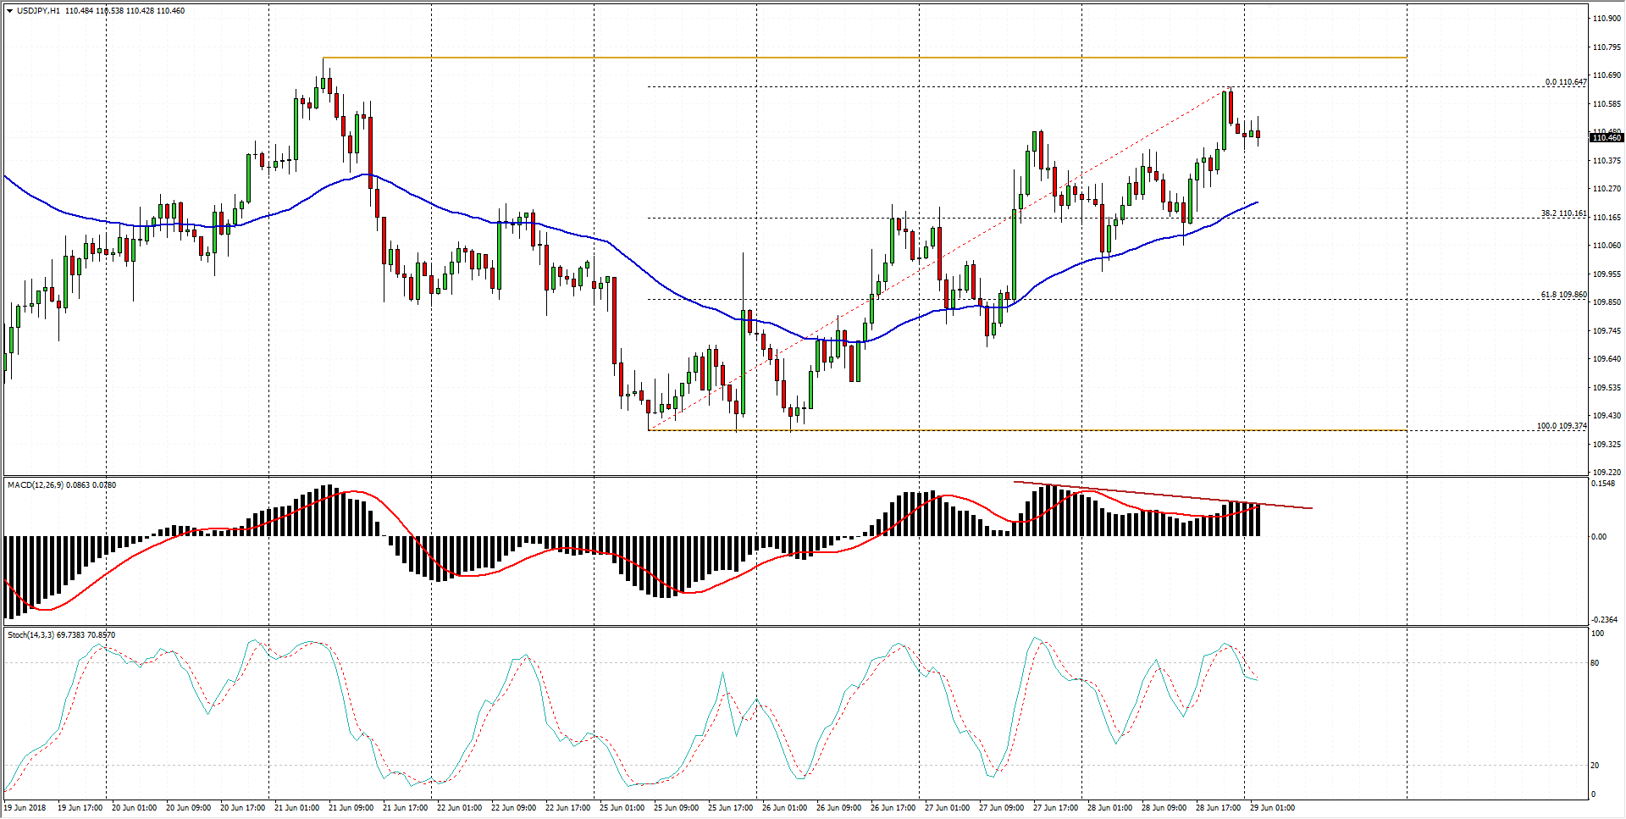The width and height of the screenshot is (1626, 819).
Task: Select the upper orange horizontal resistance line
Action: click(x=847, y=58)
